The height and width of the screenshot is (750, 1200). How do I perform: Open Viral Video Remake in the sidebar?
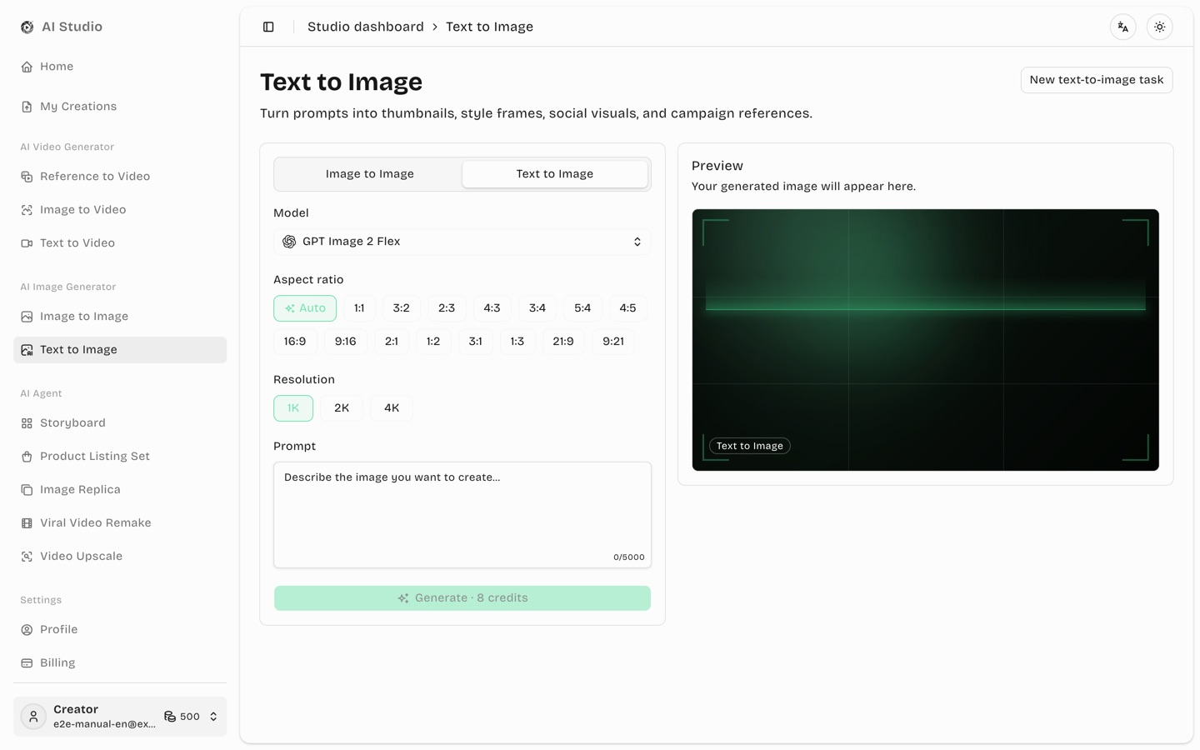click(120, 523)
